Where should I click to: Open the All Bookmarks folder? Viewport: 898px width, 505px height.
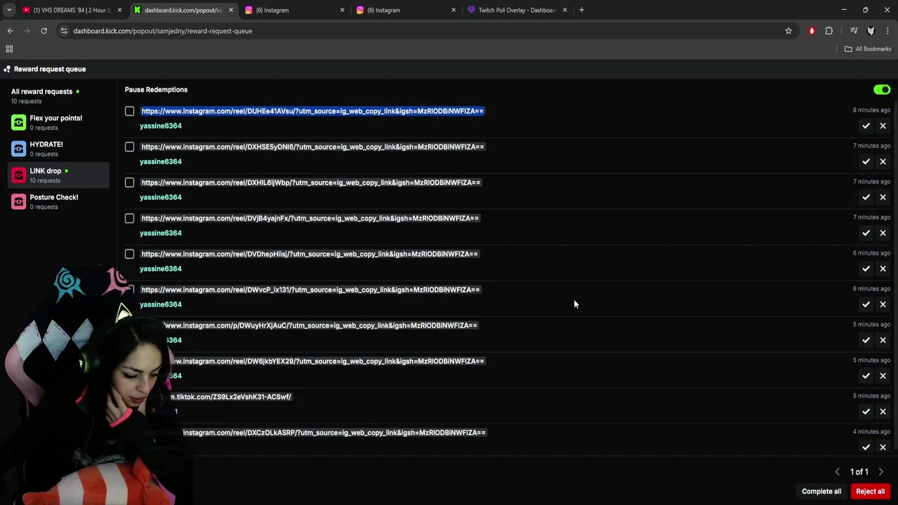(868, 49)
